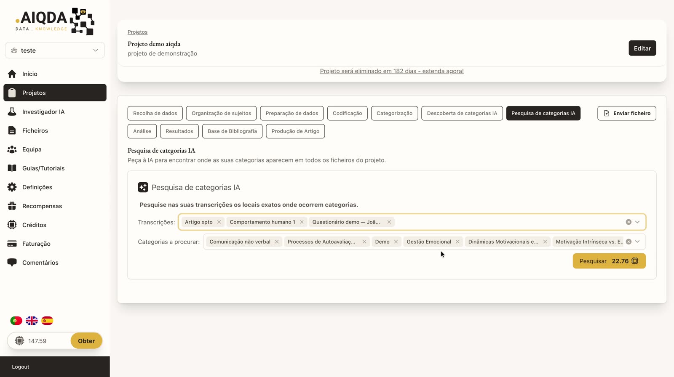The image size is (674, 377).
Task: Remove the Questionário demo transcription tag
Action: tap(389, 222)
